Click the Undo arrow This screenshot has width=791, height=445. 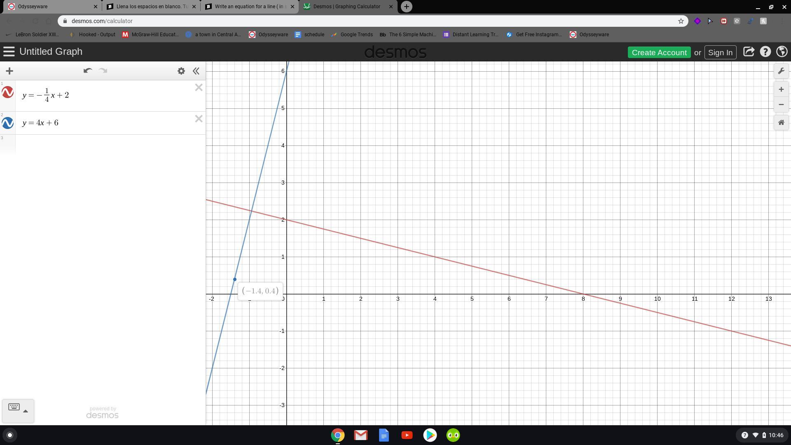[x=87, y=71]
